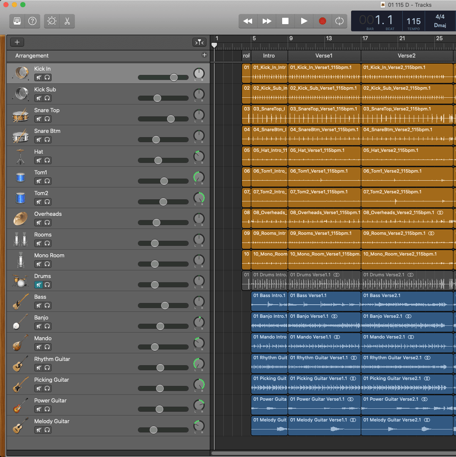
Task: Open the Scissors editor
Action: [67, 21]
